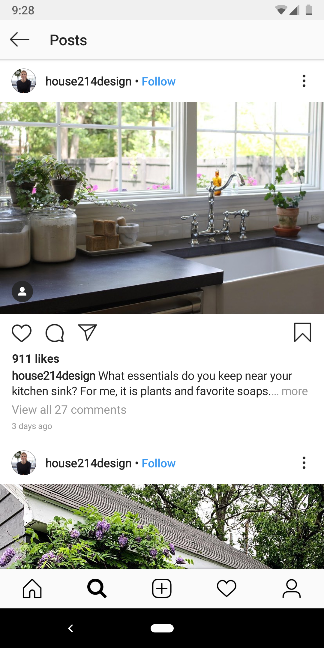The height and width of the screenshot is (648, 324).
Task: Follow house214design on the first post
Action: coord(158,82)
